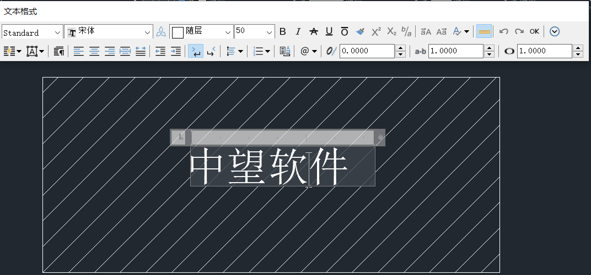The image size is (591, 275).
Task: Click the width factor 1.0000 field
Action: [x=545, y=51]
